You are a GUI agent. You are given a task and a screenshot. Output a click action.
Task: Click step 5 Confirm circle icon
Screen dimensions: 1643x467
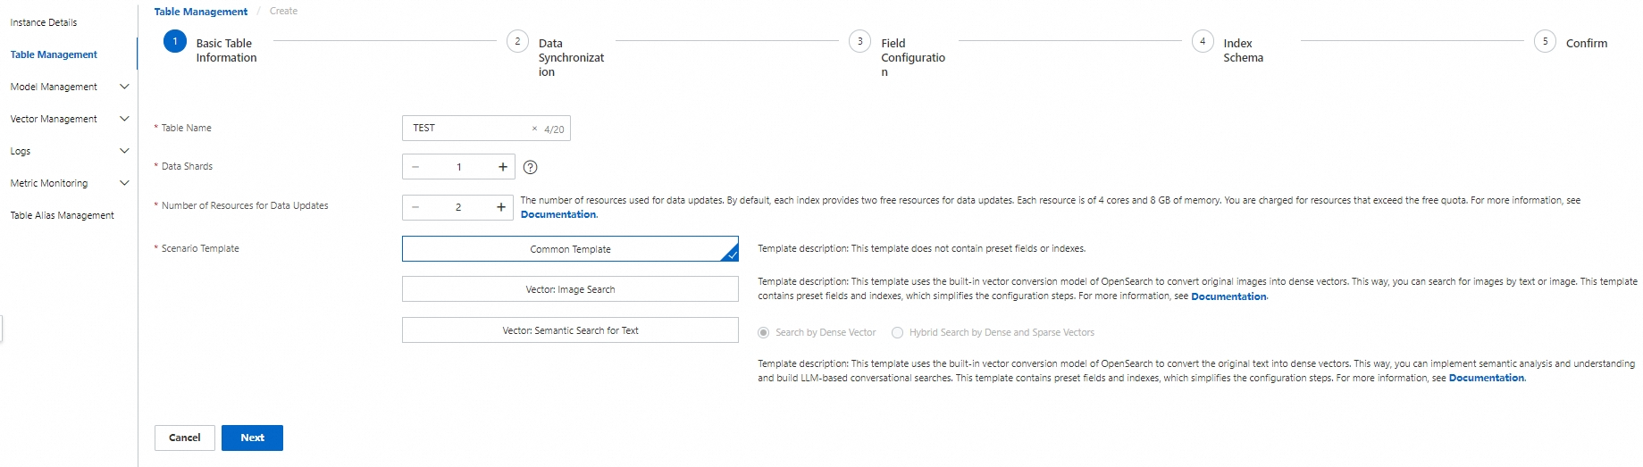coord(1545,41)
